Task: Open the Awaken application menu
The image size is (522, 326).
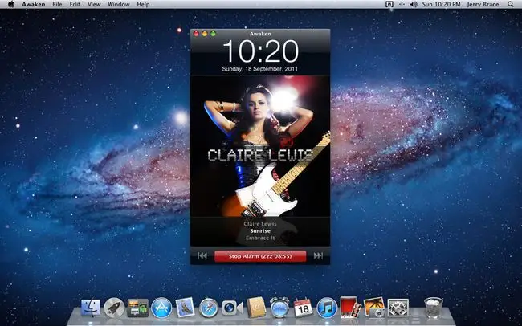Action: 34,4
